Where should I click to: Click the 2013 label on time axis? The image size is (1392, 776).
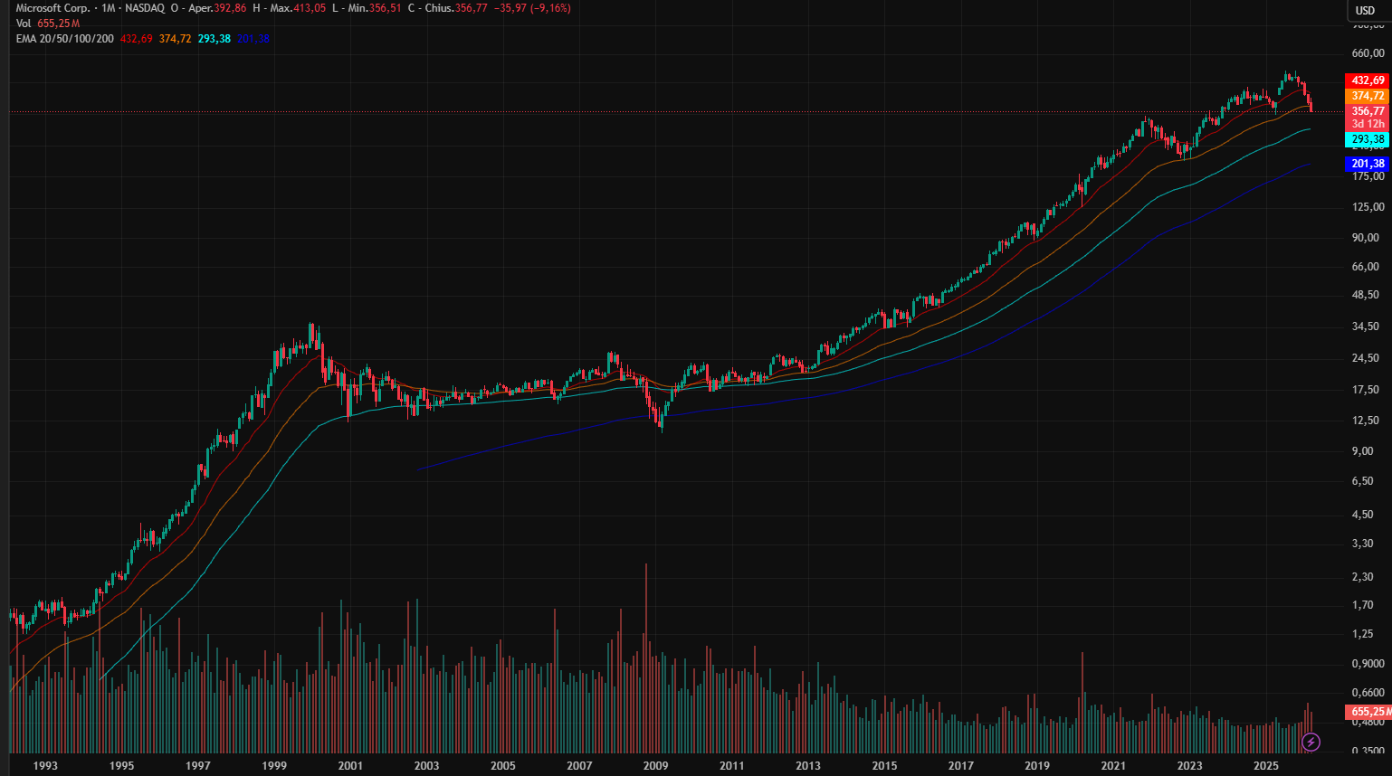[x=808, y=766]
